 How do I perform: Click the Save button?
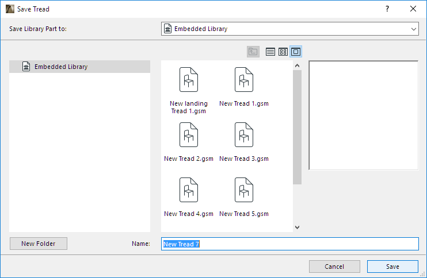(x=392, y=267)
